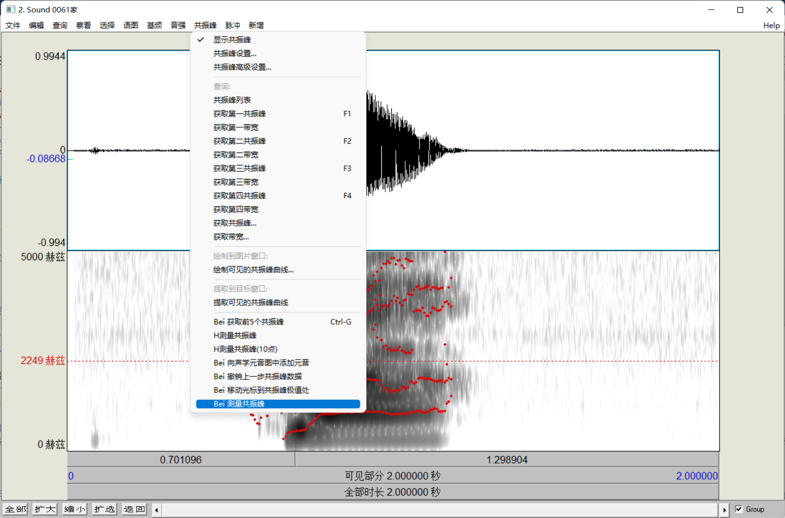Open the 语图 menu
This screenshot has width=785, height=518.
[131, 25]
